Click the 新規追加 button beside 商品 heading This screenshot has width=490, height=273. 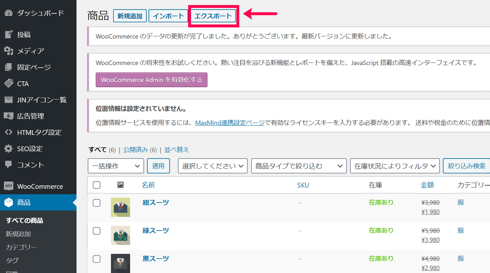130,16
